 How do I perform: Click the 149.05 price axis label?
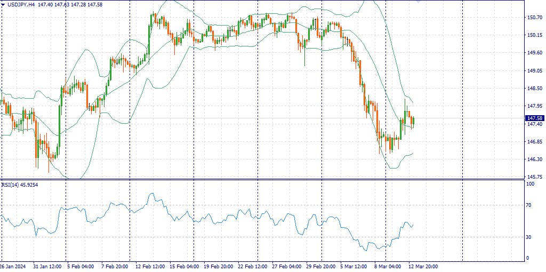pyautogui.click(x=534, y=70)
